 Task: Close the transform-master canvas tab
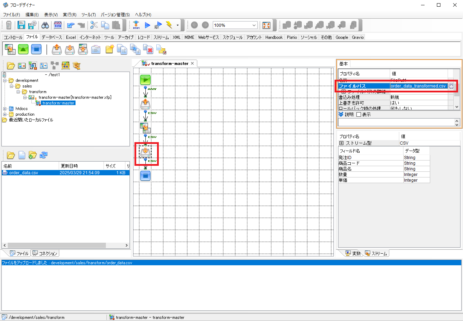coord(192,63)
